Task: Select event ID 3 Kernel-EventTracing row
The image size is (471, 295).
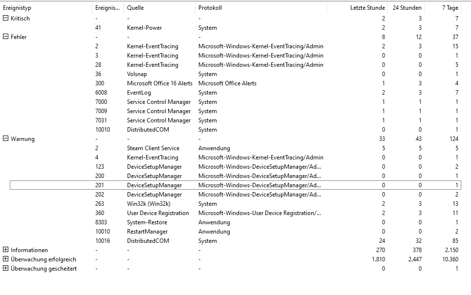Action: [235, 56]
